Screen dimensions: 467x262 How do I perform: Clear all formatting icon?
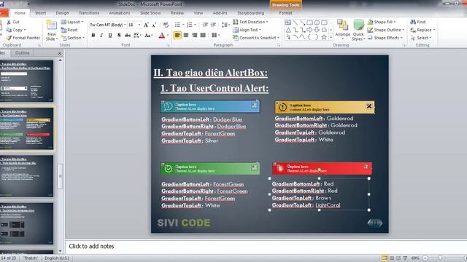pos(166,25)
